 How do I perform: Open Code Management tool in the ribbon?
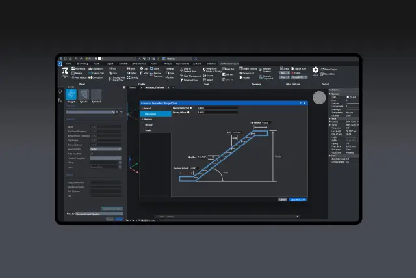point(190,76)
